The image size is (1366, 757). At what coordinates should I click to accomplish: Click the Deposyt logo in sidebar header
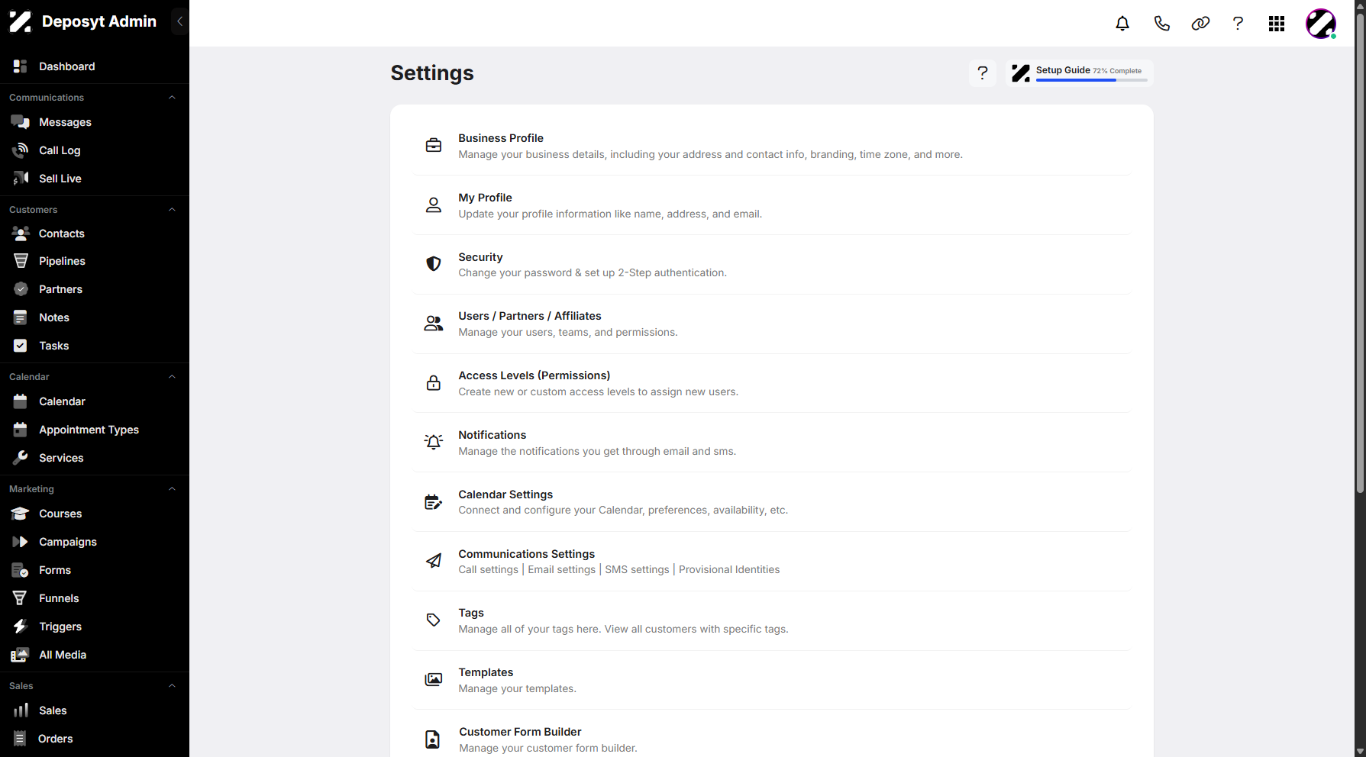coord(21,21)
